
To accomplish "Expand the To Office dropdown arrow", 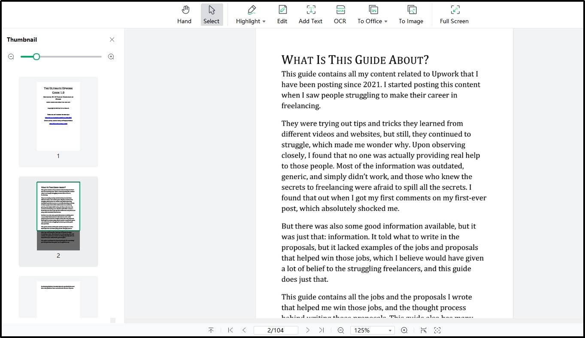I will click(x=386, y=21).
